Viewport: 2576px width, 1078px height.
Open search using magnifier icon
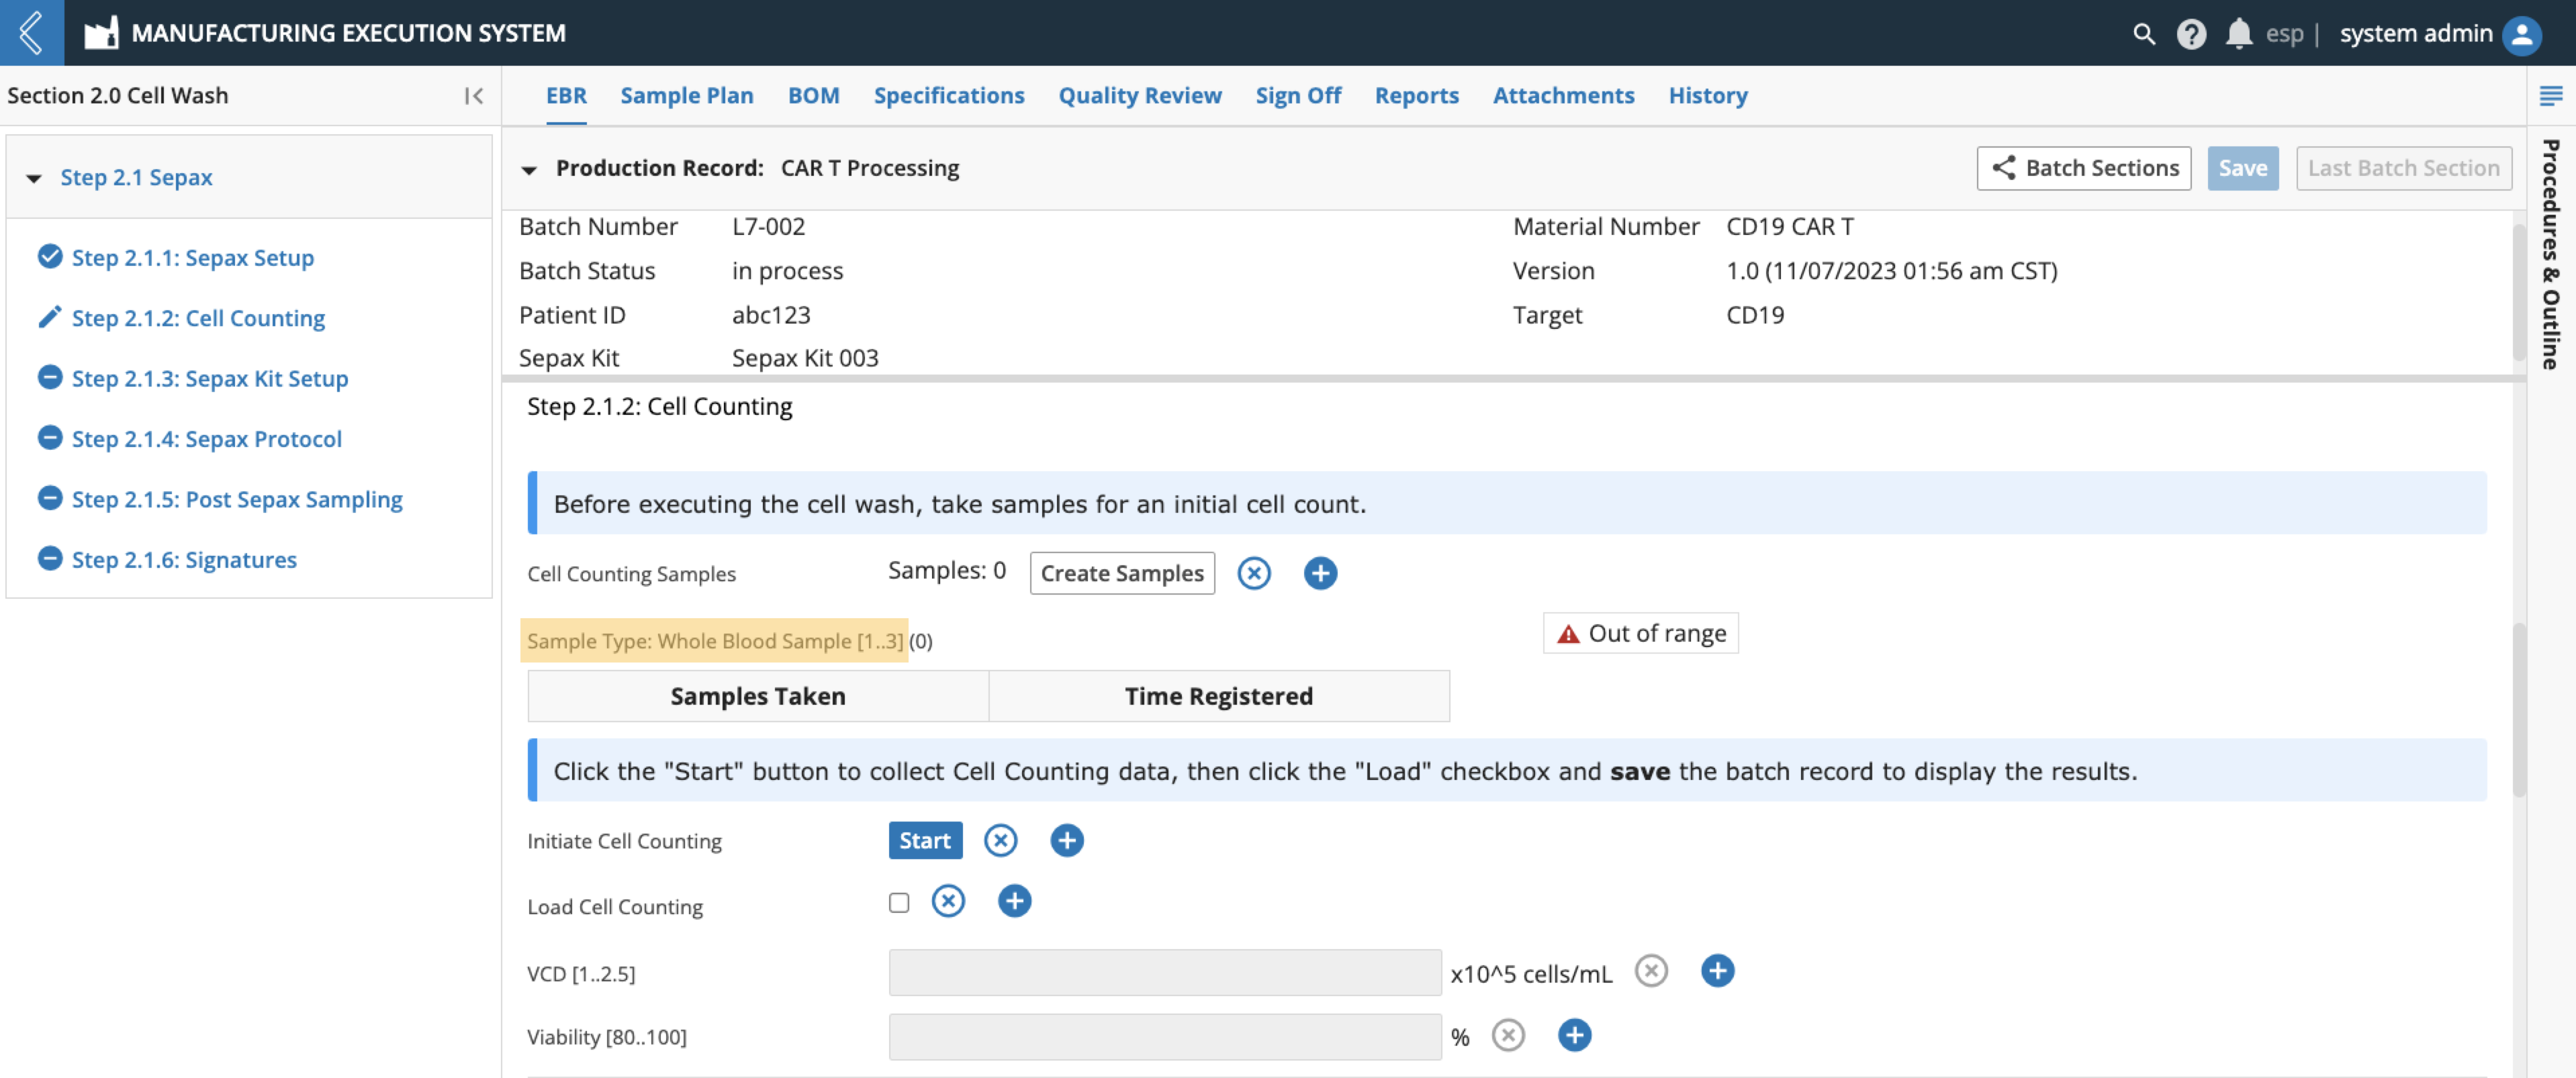(x=2143, y=33)
